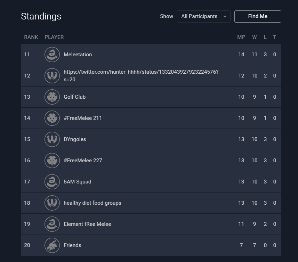Screen dimensions: 298x262
Task: Click the L column header
Action: coord(265,37)
